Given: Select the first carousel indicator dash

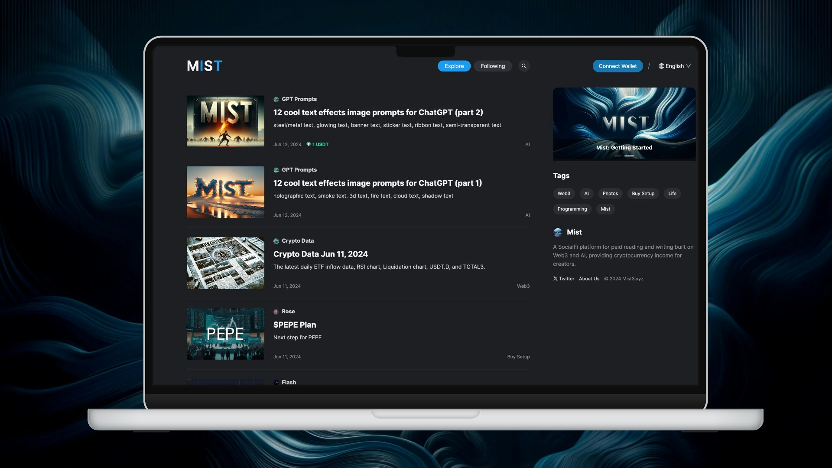Looking at the screenshot, I should (618, 156).
